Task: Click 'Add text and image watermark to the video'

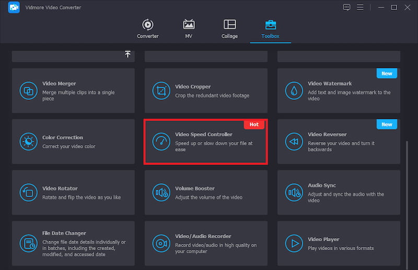Action: pos(349,96)
